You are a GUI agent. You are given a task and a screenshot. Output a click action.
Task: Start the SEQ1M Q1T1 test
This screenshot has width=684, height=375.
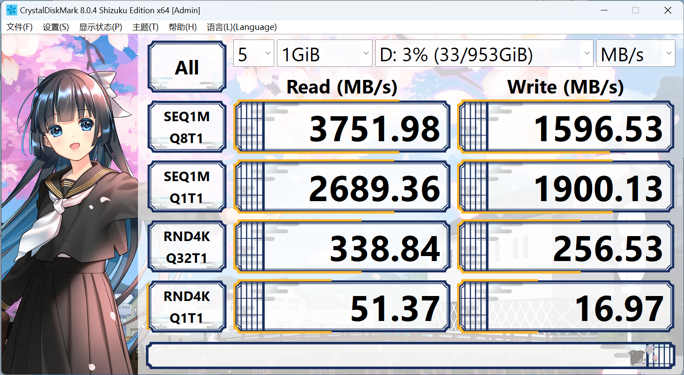(x=187, y=187)
